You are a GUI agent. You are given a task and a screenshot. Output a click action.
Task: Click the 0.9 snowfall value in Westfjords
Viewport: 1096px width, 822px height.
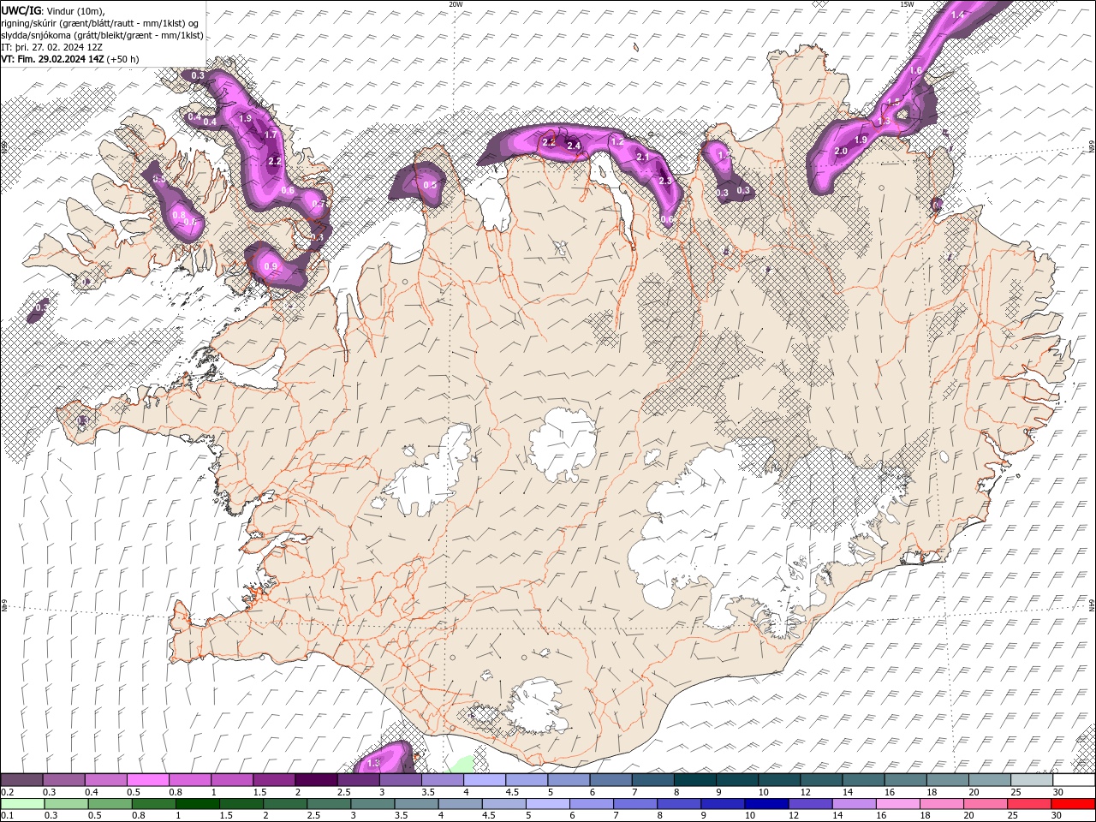[271, 267]
